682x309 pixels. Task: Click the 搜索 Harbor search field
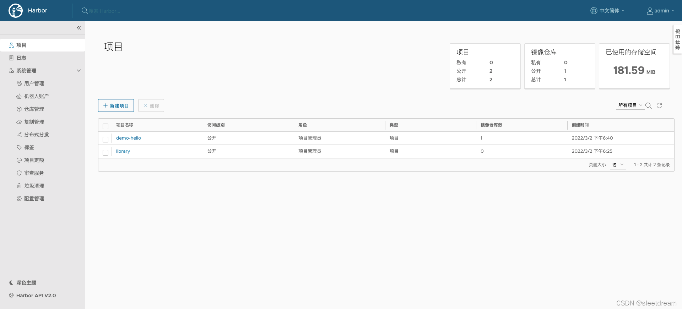[x=104, y=11]
